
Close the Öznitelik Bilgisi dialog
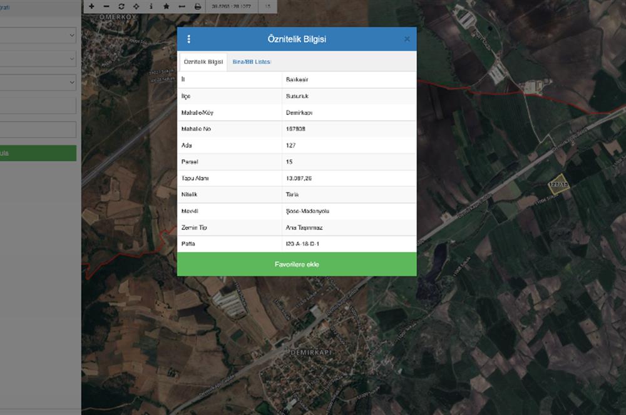point(407,39)
